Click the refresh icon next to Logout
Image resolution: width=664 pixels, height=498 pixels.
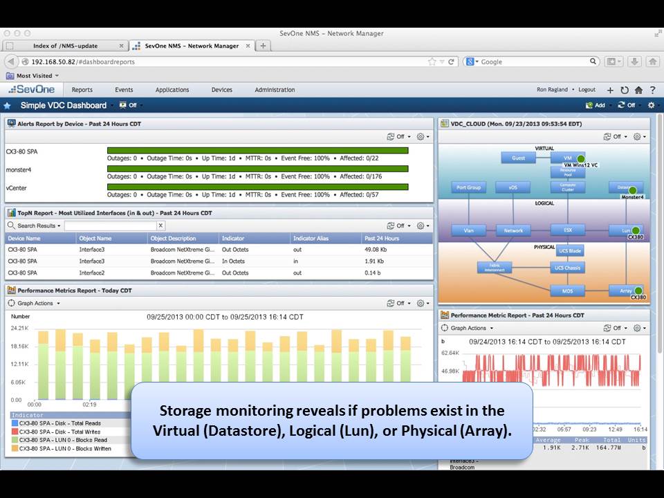[x=624, y=90]
